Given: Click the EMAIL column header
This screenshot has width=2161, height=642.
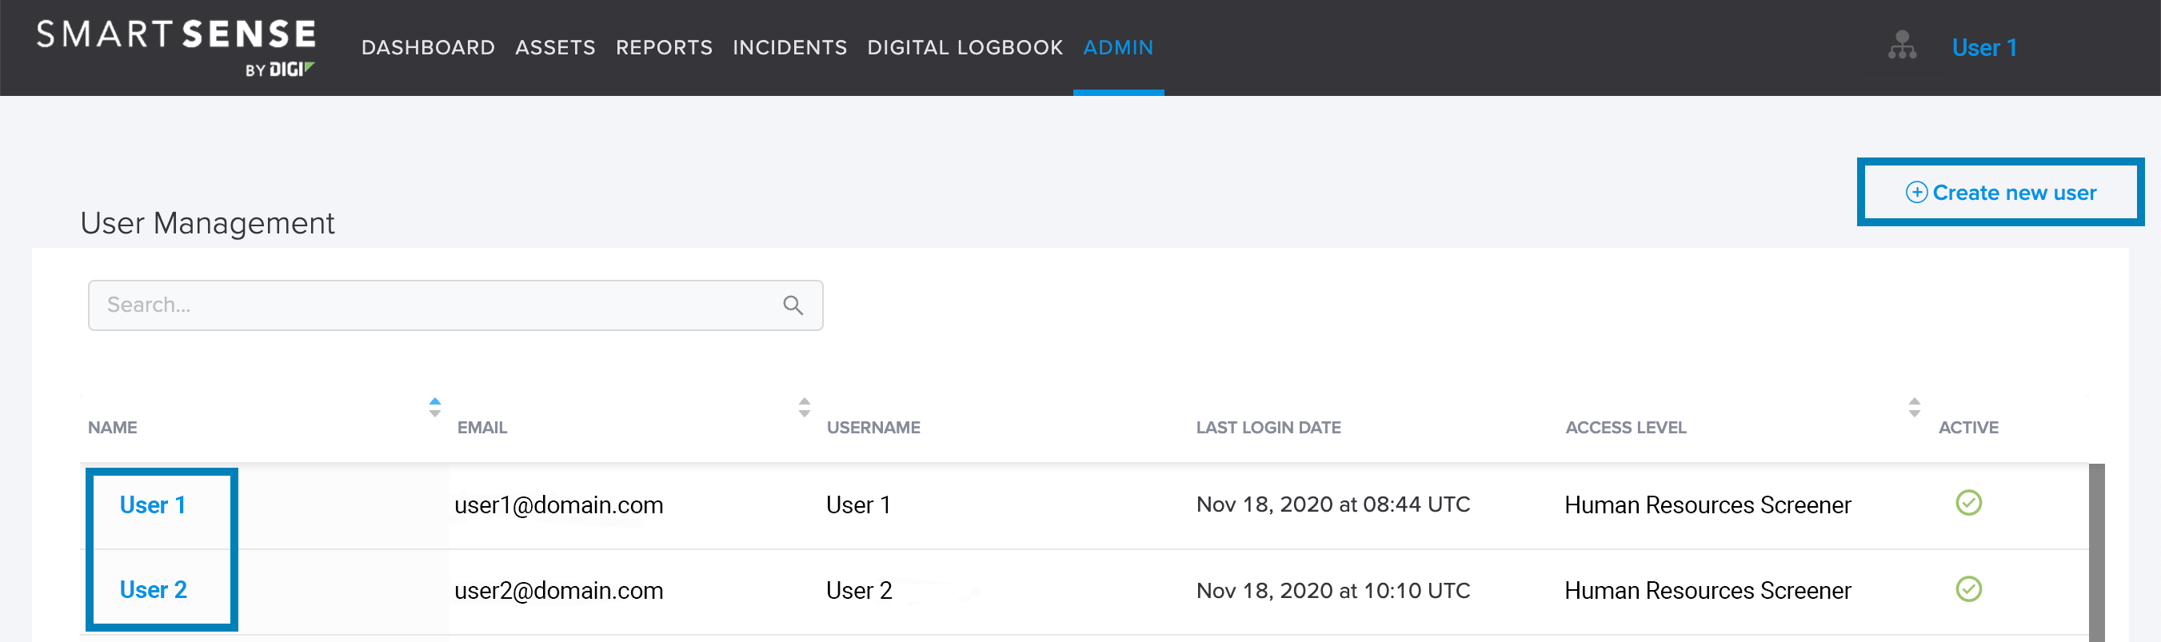Looking at the screenshot, I should 481,428.
